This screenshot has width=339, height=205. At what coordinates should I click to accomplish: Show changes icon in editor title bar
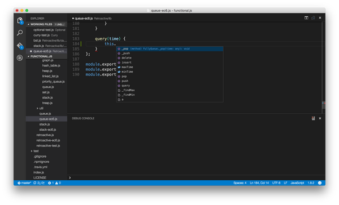pos(313,18)
